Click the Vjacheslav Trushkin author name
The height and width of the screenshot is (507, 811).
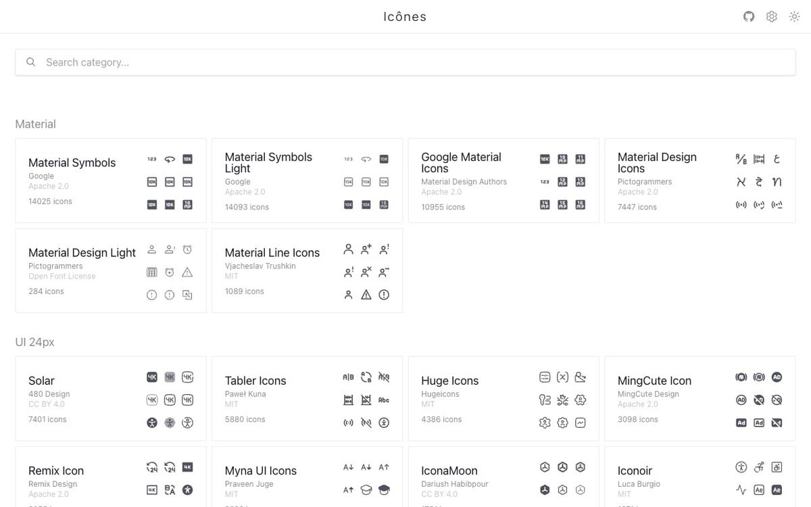coord(260,266)
